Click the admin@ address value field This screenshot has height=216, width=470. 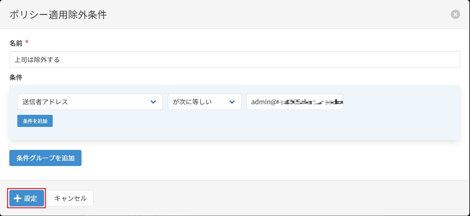295,102
